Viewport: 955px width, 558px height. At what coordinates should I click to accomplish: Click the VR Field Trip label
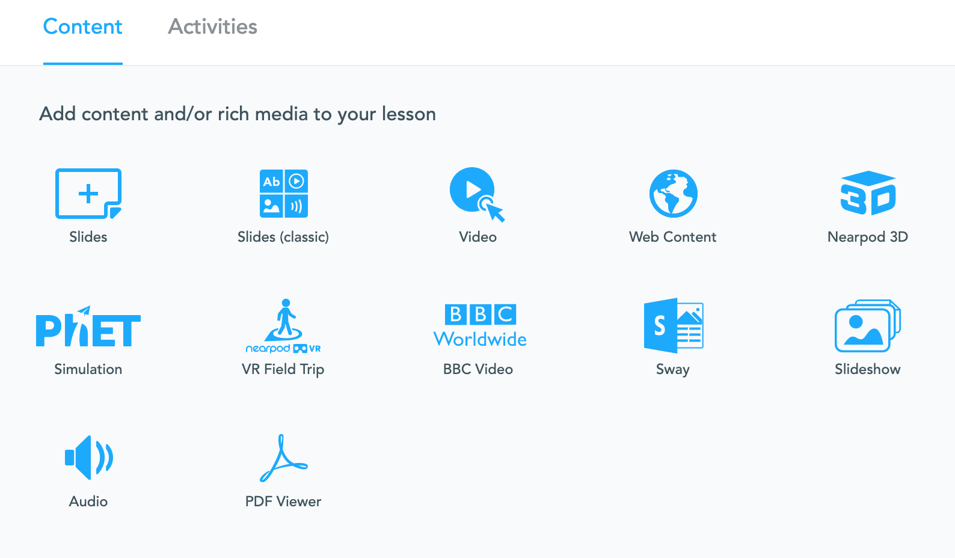click(x=283, y=369)
